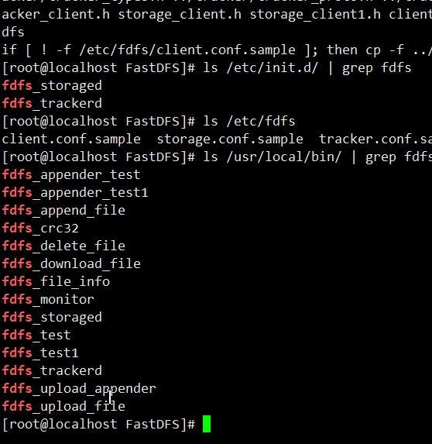Click the green terminal cursor block
Screen dimensions: 432x444
[x=207, y=424]
